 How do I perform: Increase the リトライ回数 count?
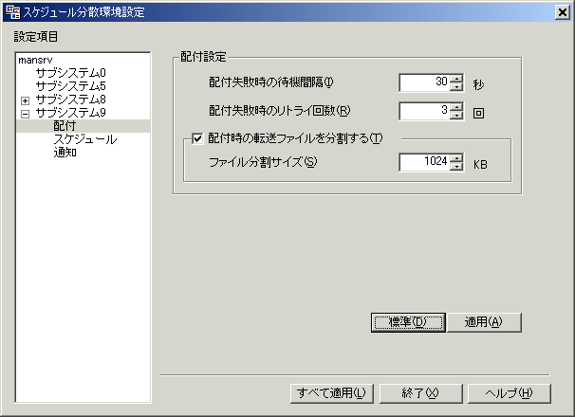(456, 107)
